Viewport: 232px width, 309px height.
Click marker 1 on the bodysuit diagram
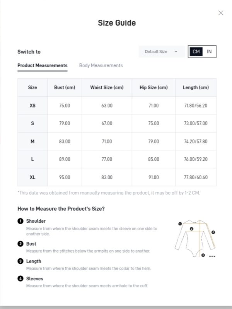[180, 224]
